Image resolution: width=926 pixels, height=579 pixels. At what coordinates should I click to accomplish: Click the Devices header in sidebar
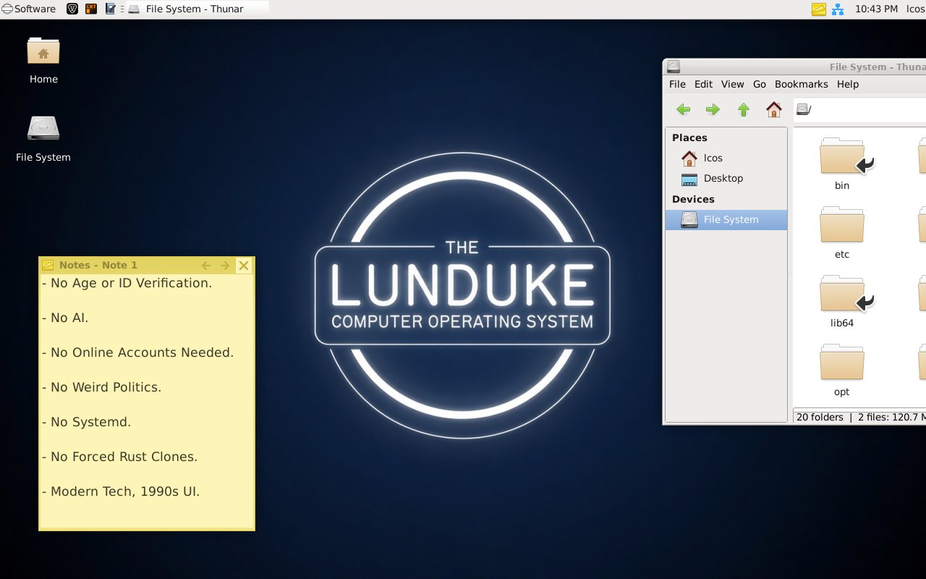(x=693, y=199)
